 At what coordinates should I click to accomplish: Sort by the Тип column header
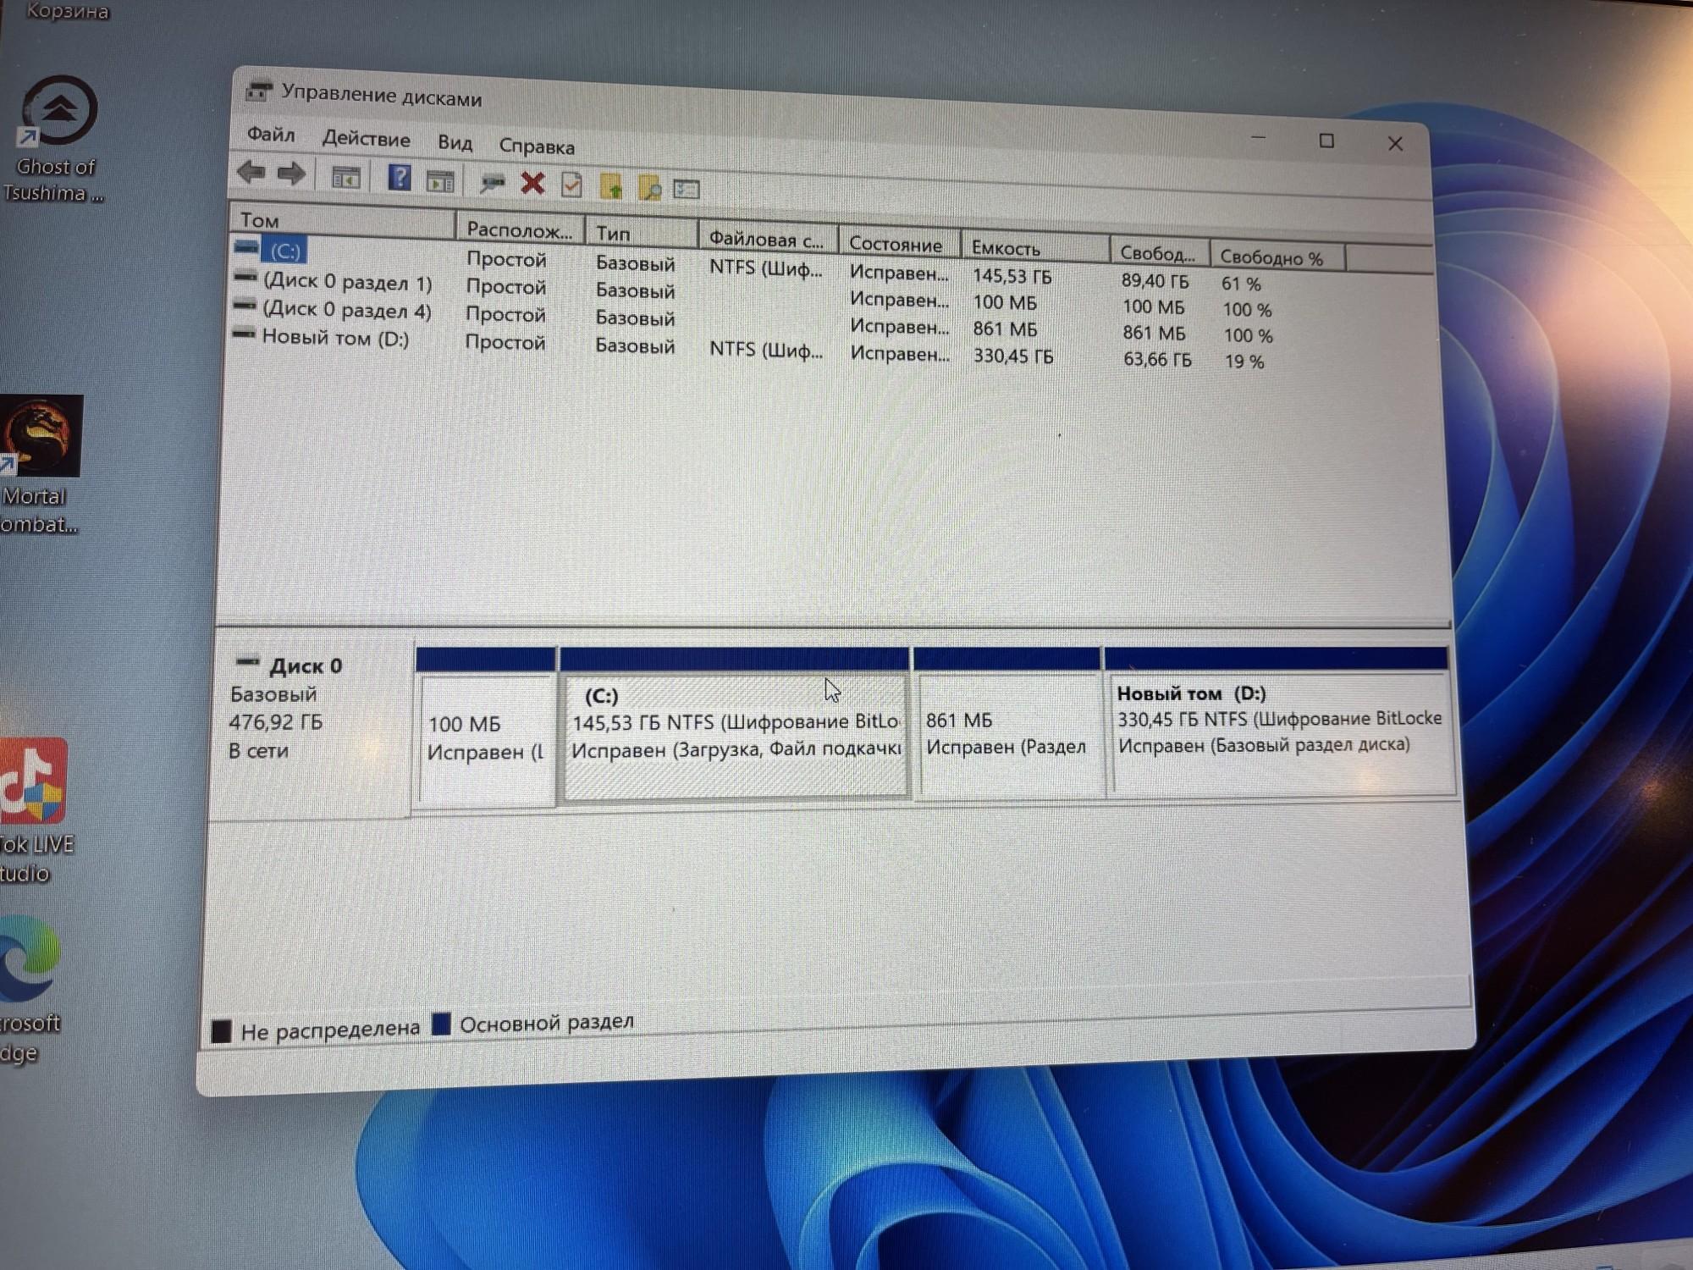(x=641, y=234)
